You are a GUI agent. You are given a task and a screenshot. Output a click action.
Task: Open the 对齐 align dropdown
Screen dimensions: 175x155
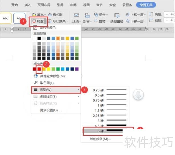(x=87, y=21)
